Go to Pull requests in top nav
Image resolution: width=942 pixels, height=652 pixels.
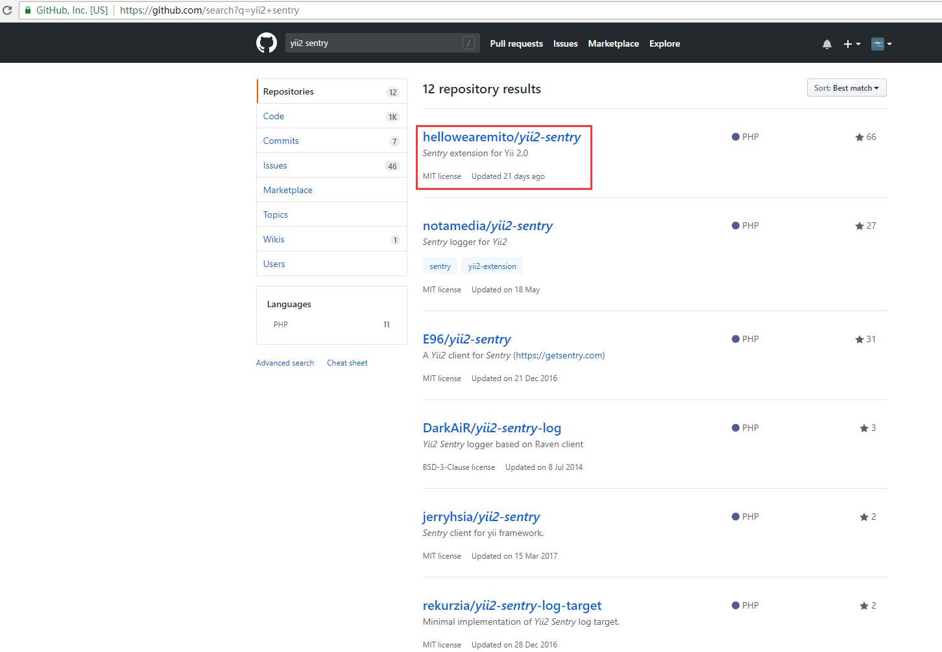[516, 43]
